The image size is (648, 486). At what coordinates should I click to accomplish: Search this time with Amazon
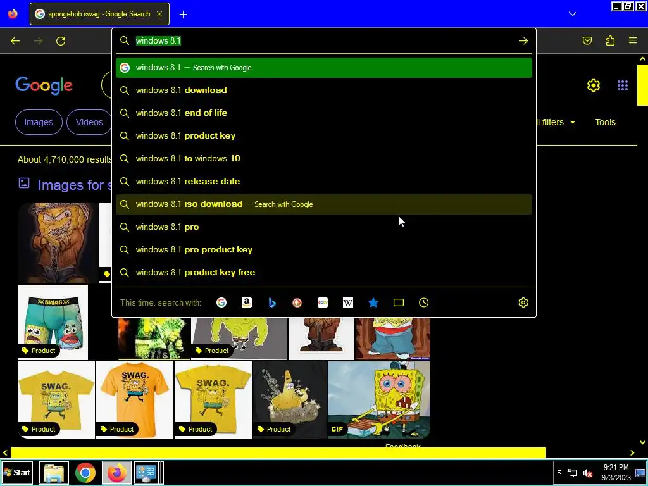pyautogui.click(x=247, y=302)
